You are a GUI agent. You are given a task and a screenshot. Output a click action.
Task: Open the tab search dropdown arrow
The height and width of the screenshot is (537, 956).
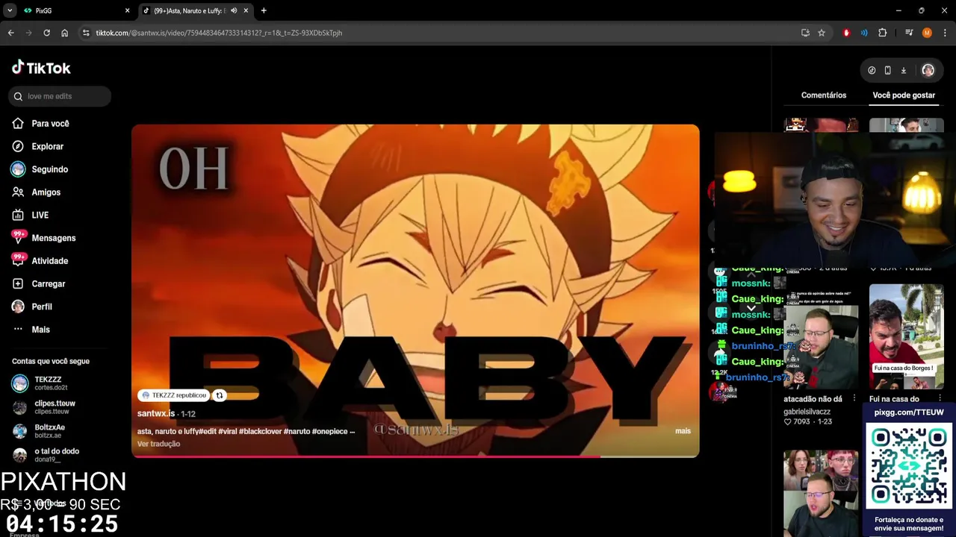tap(10, 10)
